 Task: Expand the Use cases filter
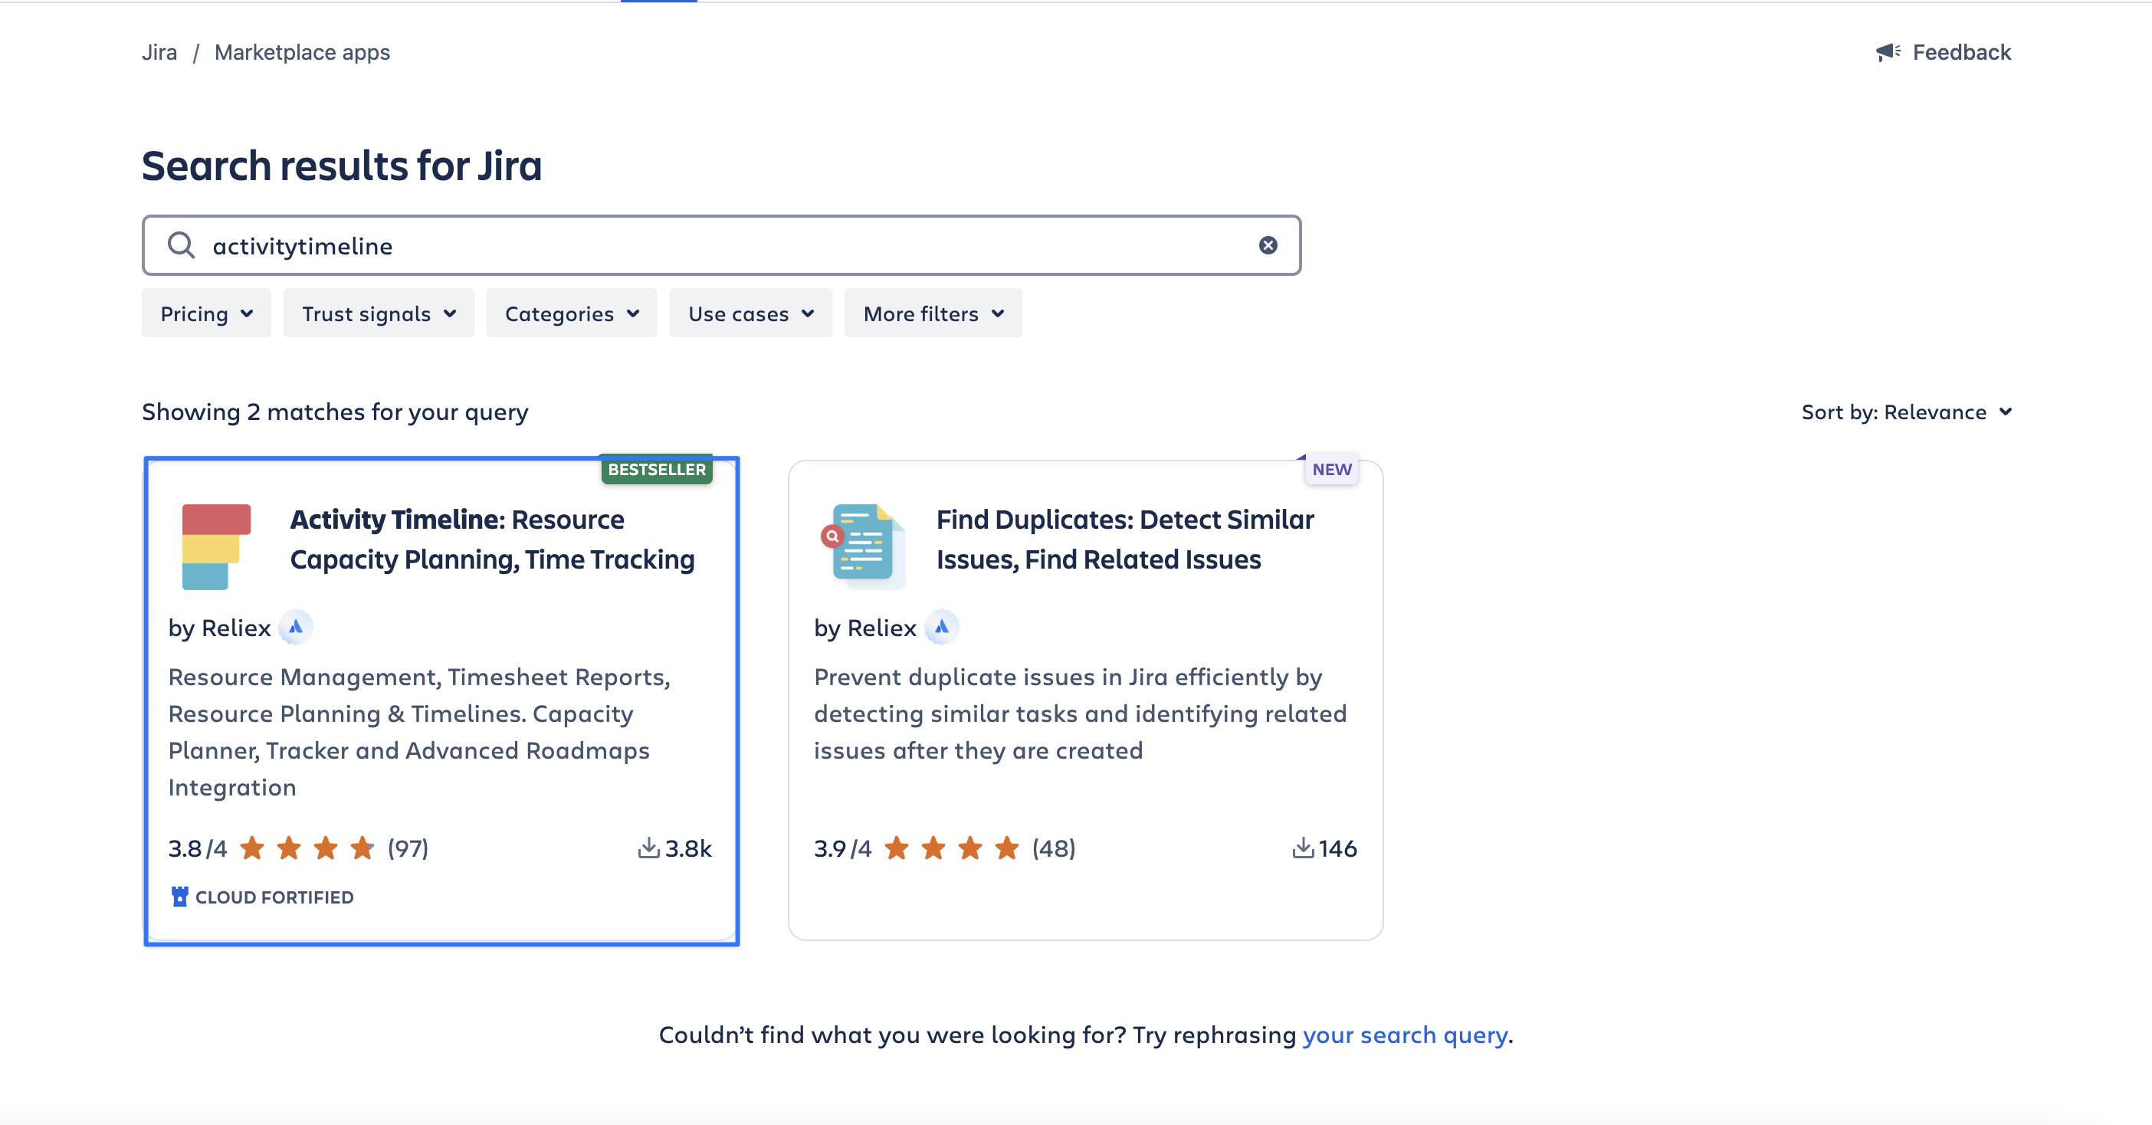point(750,314)
